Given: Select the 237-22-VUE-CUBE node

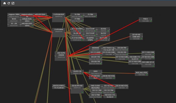Looking at the screenshot, I should point(109,53).
